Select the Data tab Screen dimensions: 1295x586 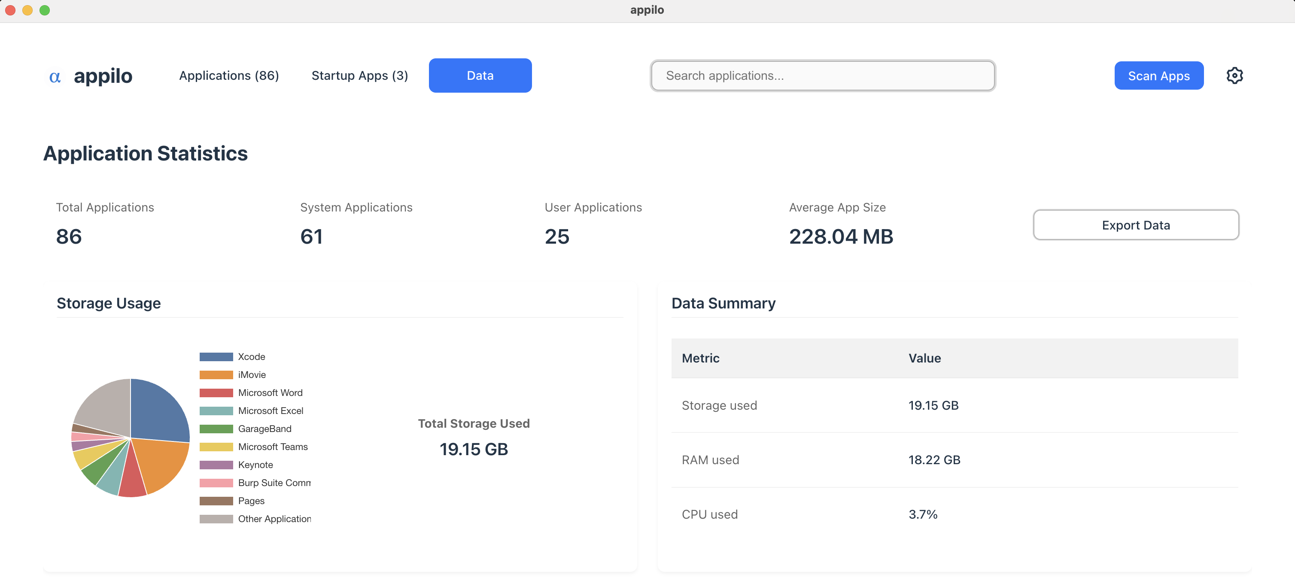pos(480,76)
